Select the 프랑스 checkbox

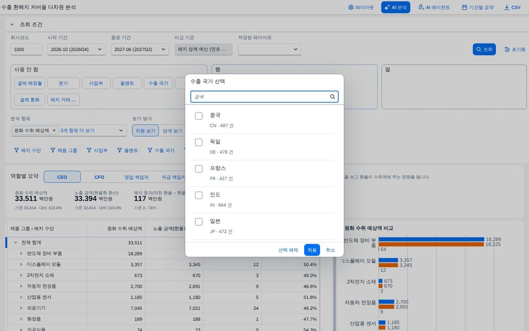[199, 169]
